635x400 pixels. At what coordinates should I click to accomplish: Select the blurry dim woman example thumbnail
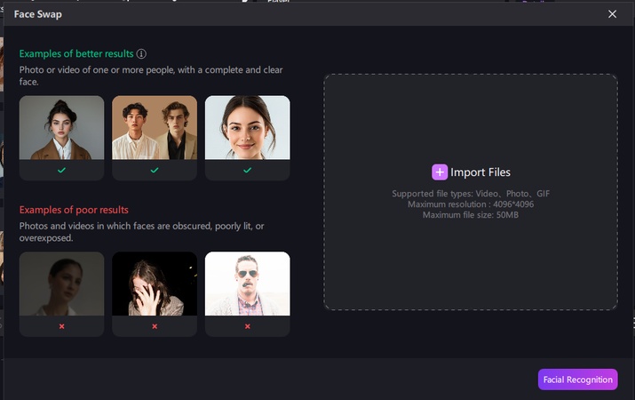(61, 284)
